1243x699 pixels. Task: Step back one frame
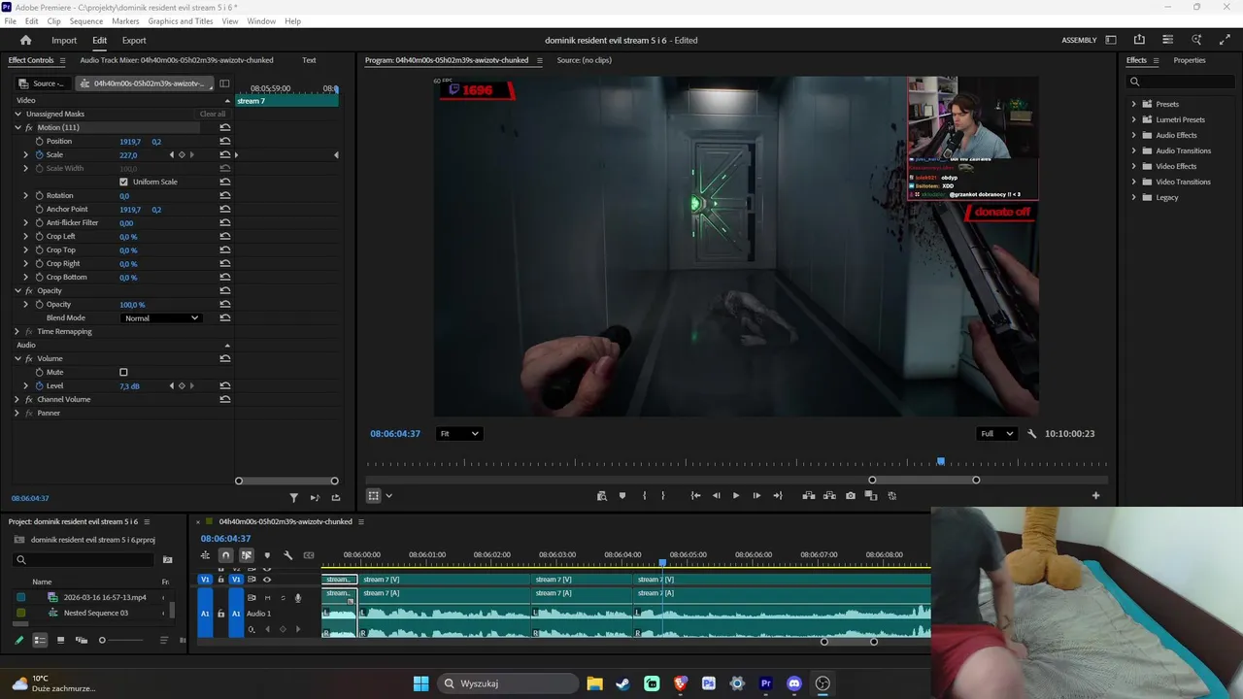tap(717, 496)
